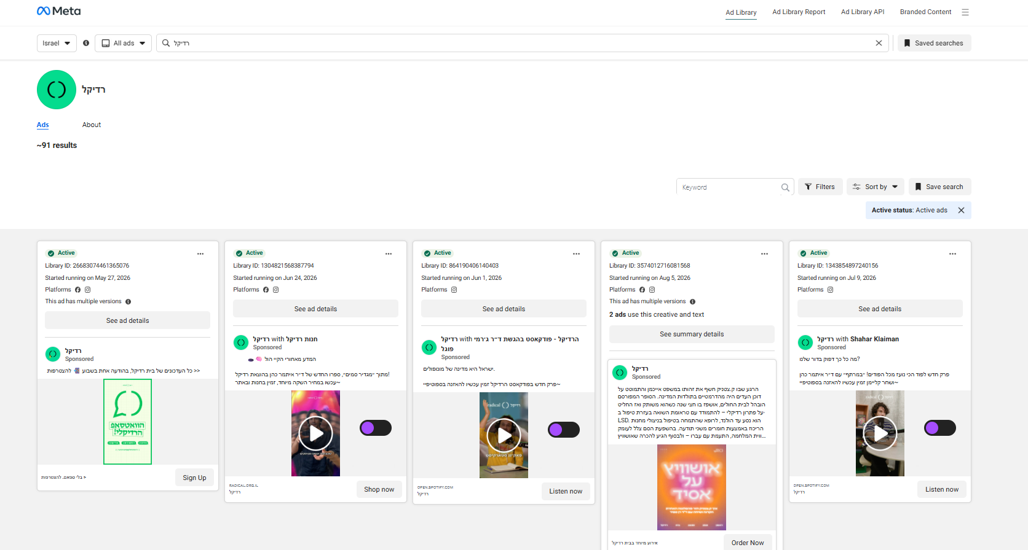The image size is (1028, 550).
Task: Open Ad Library API page
Action: click(x=863, y=12)
